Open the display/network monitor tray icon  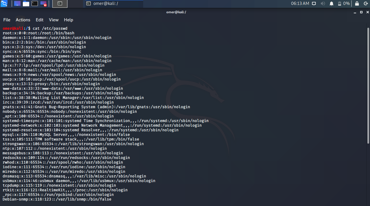coord(314,4)
